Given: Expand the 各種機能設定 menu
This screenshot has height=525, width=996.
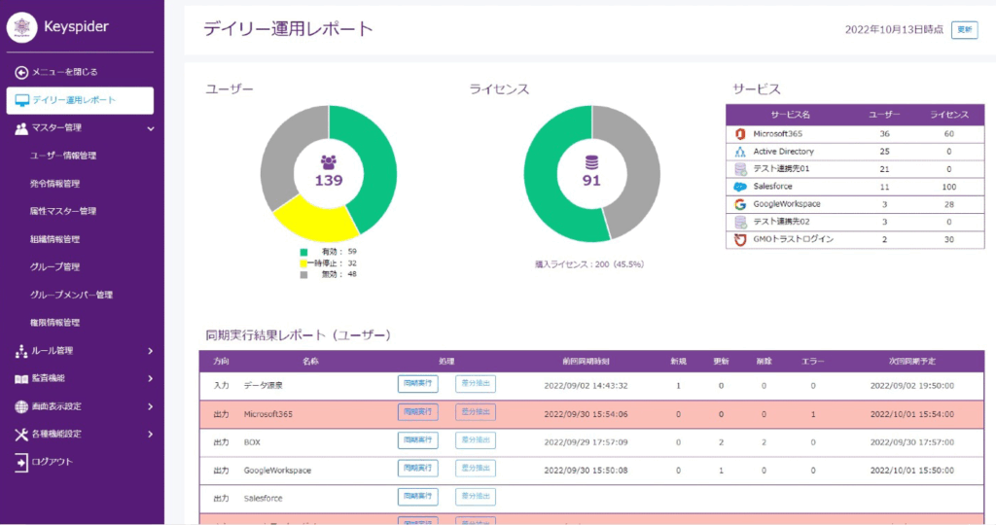Looking at the screenshot, I should (150, 435).
